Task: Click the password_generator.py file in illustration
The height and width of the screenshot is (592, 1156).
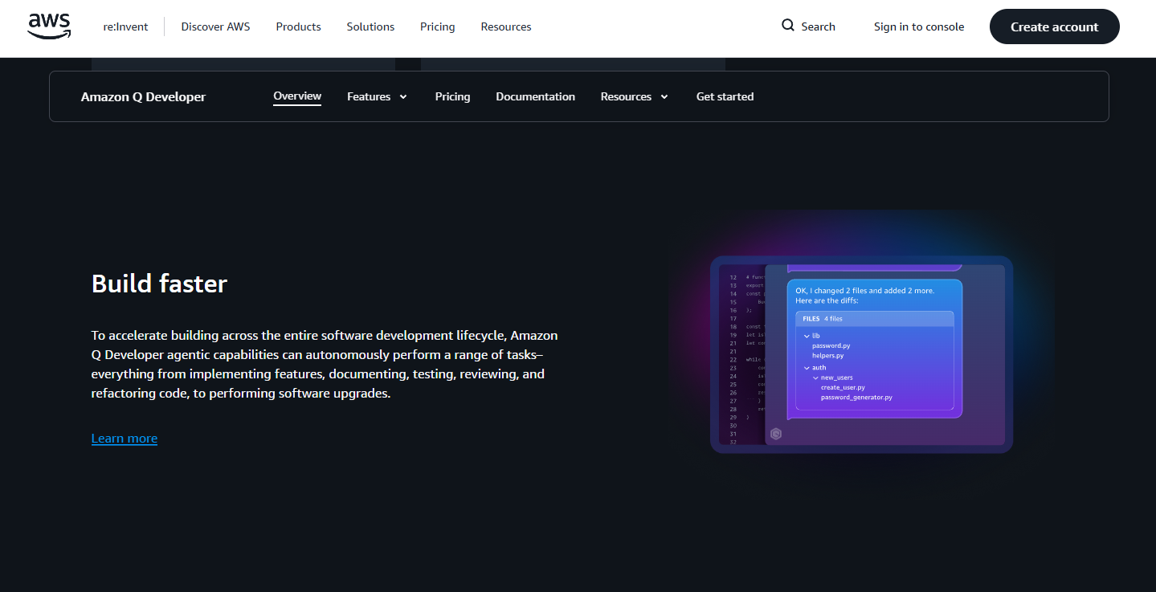Action: [x=856, y=397]
